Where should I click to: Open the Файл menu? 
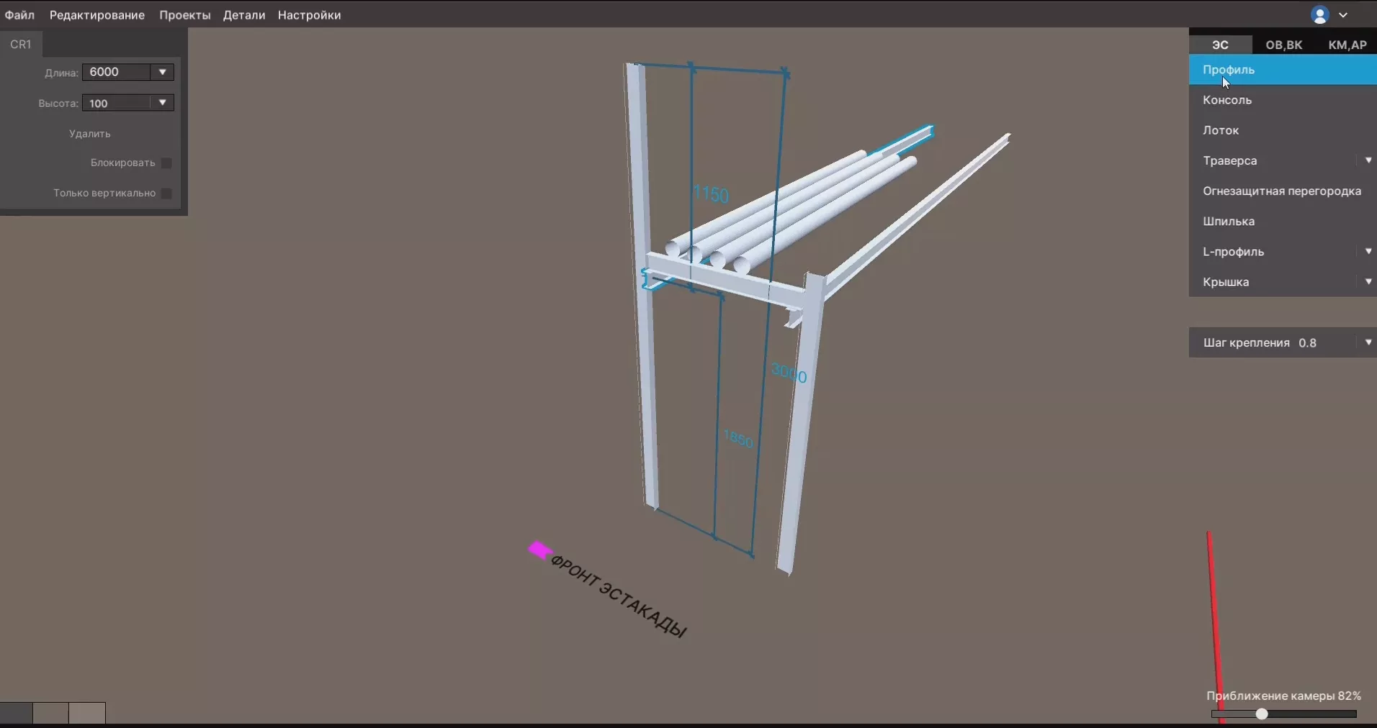pyautogui.click(x=19, y=15)
